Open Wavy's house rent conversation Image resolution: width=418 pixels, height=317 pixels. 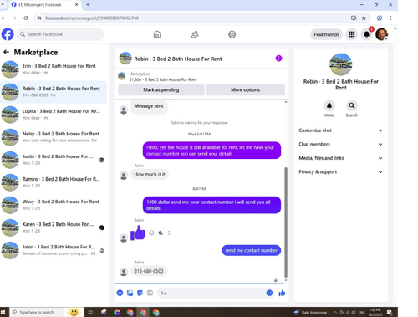[54, 205]
